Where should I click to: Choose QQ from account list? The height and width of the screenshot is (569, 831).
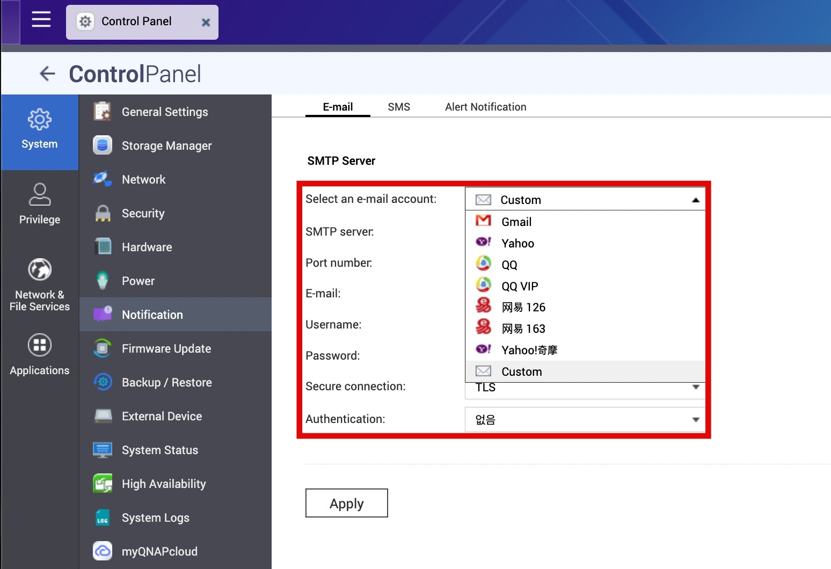point(585,265)
